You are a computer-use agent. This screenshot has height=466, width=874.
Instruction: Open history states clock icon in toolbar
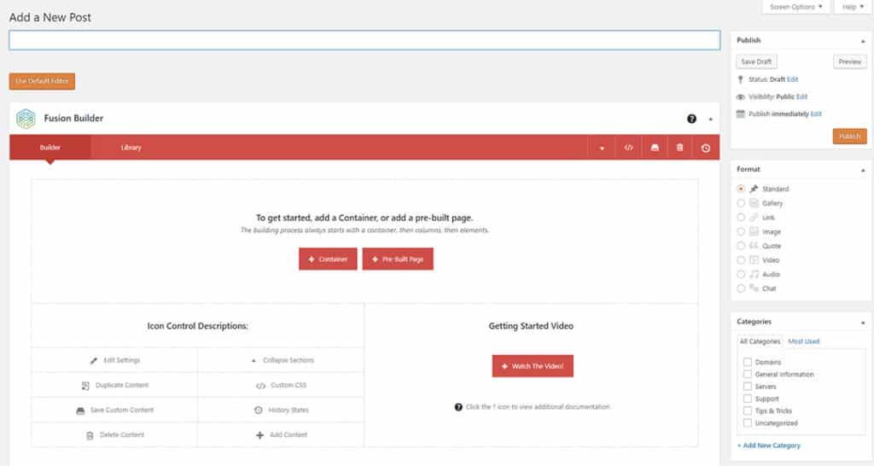point(706,149)
